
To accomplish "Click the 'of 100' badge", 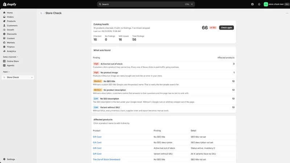I will pos(213,28).
